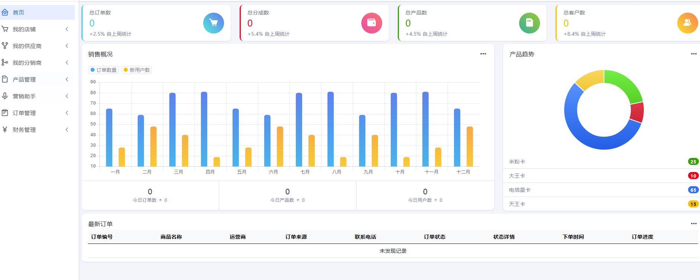The width and height of the screenshot is (700, 280).
Task: Click the 下单时间 column header
Action: tap(573, 237)
